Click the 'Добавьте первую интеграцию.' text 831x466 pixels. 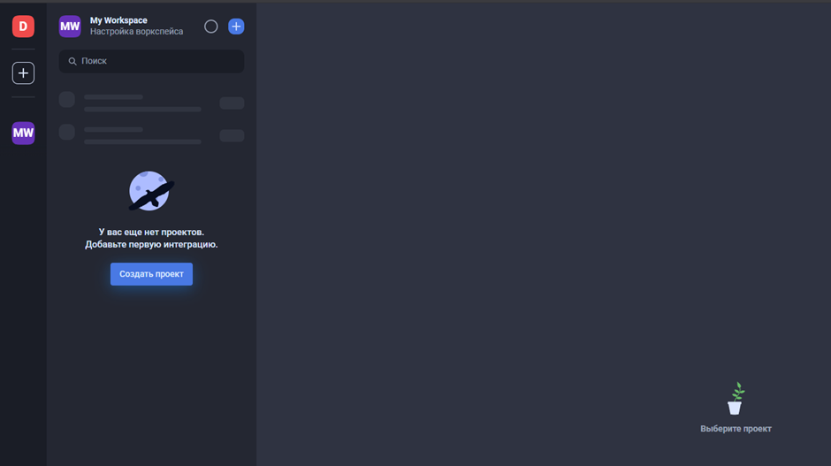[x=151, y=244]
